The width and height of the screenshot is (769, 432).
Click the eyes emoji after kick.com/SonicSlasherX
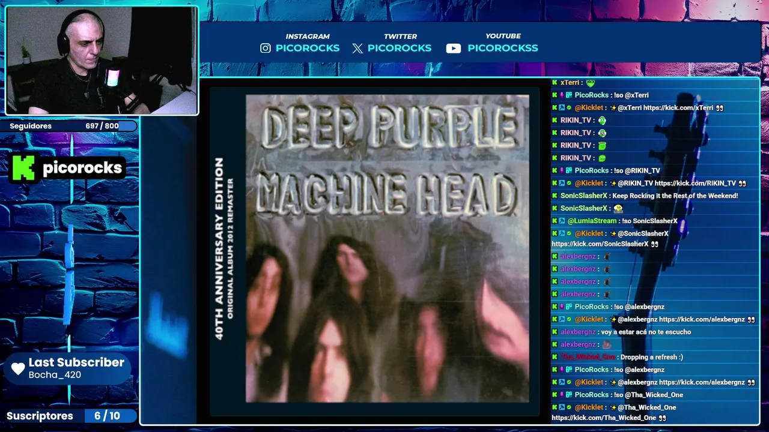(x=655, y=244)
